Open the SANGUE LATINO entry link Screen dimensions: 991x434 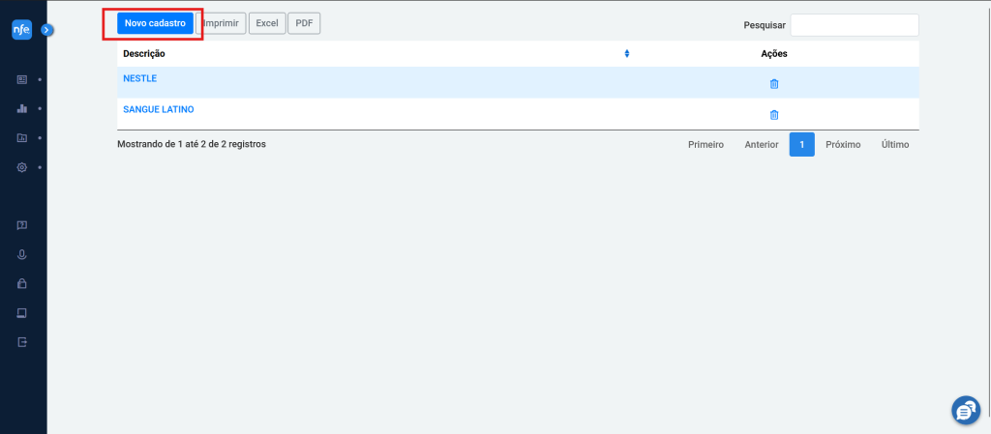point(159,110)
